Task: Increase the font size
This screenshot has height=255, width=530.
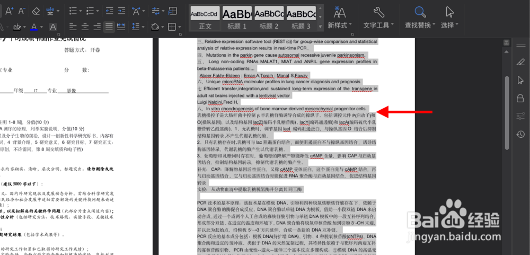Action: click(9, 11)
